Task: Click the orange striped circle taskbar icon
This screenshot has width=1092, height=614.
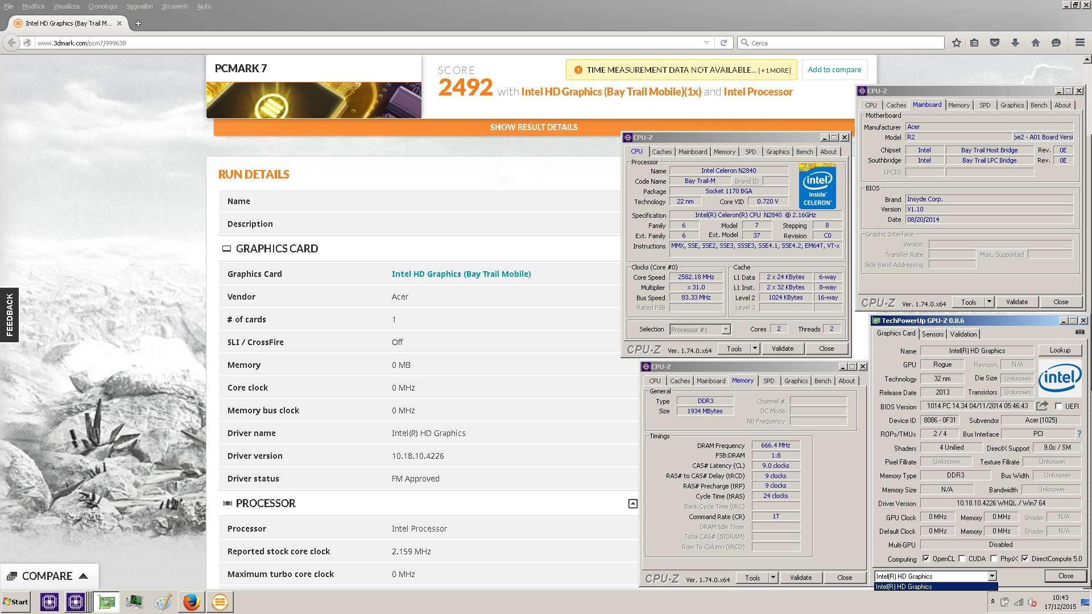Action: click(220, 601)
